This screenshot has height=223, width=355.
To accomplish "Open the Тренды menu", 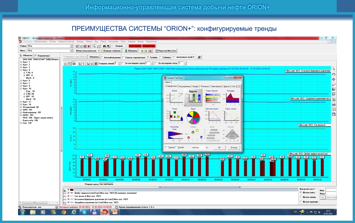I will [80, 42].
